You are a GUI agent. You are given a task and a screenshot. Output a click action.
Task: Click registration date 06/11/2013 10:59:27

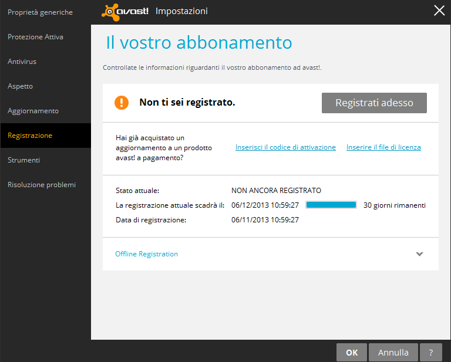tap(265, 220)
